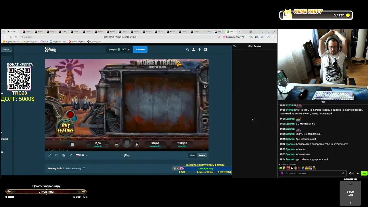Toggle the Stake side panel icon
Image resolution: width=368 pixels, height=207 pixels.
click(205, 49)
